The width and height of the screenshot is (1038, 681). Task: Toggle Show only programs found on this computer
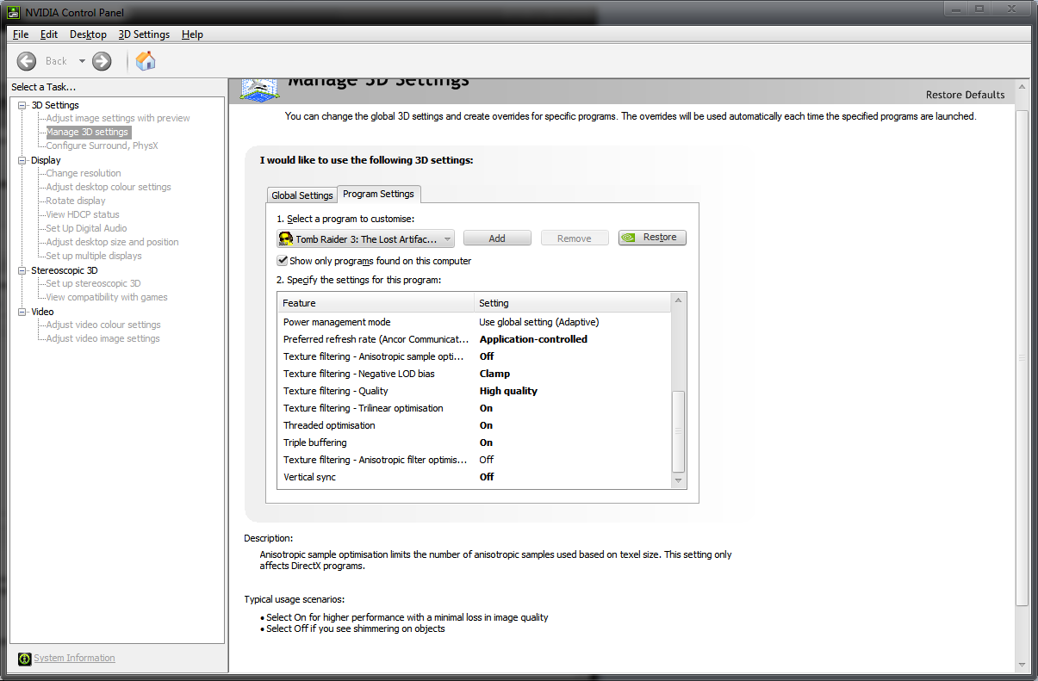pyautogui.click(x=283, y=261)
